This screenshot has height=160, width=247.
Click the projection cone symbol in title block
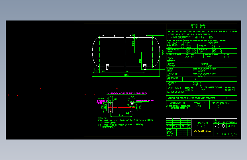coord(217,126)
